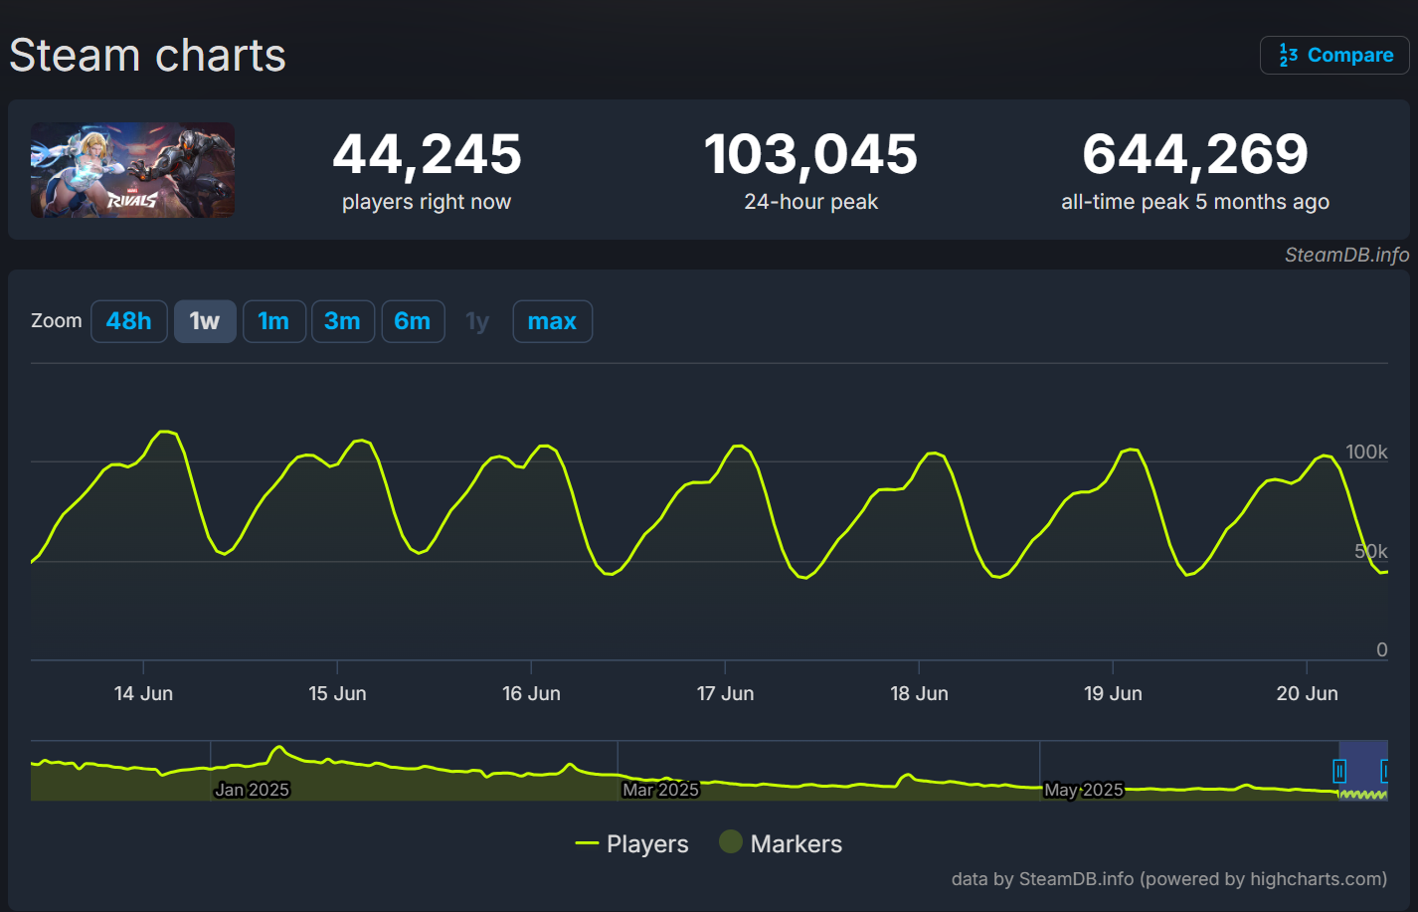Screen dimensions: 1418x912
Task: Click the navigator at Jan 2025
Action: 252,790
